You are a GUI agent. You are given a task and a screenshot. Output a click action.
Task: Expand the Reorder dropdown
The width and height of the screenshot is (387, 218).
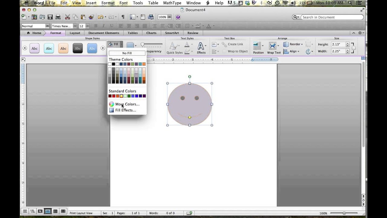coord(293,44)
